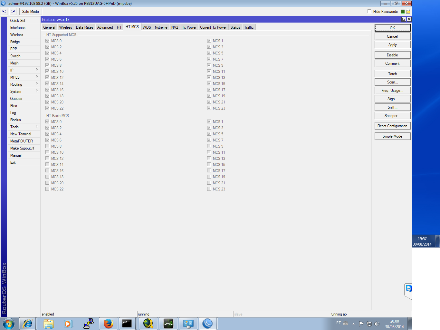Click the padlock icon beside Hide Passwords
Image resolution: width=440 pixels, height=330 pixels.
[x=408, y=12]
